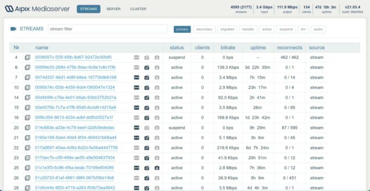Sort by the bitrate column header
This screenshot has height=191, width=370.
[228, 48]
